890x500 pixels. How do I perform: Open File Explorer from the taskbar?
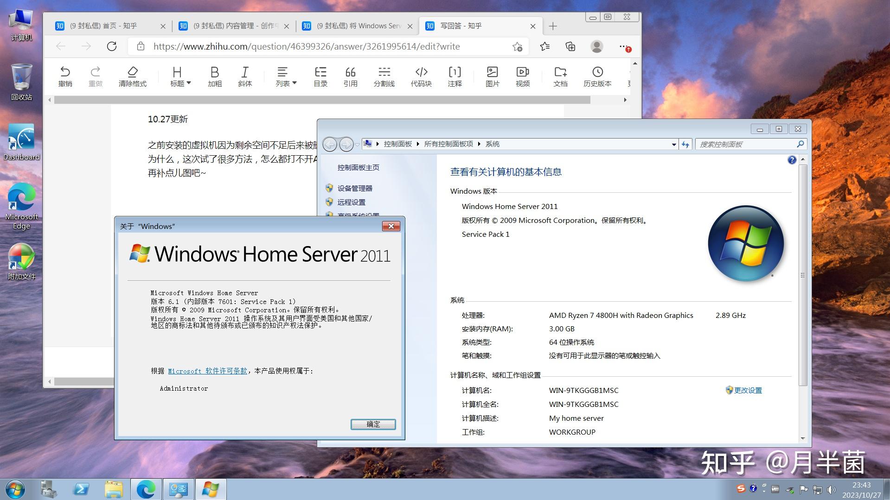coord(114,489)
